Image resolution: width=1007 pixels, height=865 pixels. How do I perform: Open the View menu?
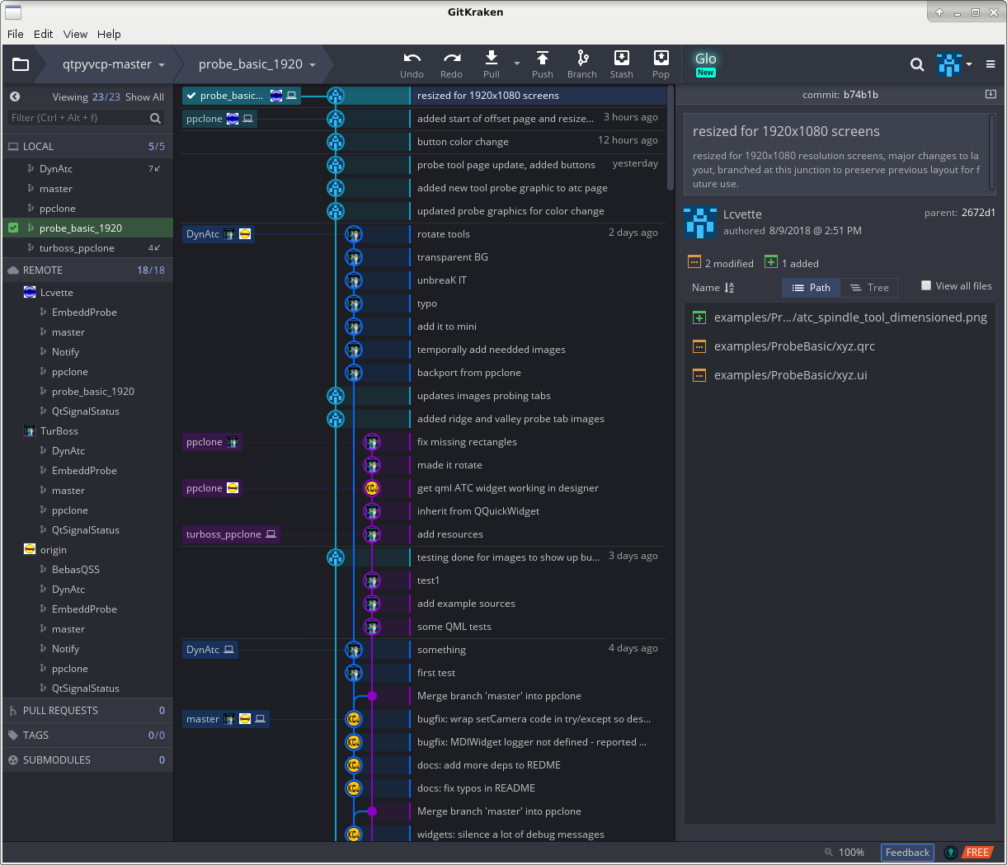click(x=75, y=34)
